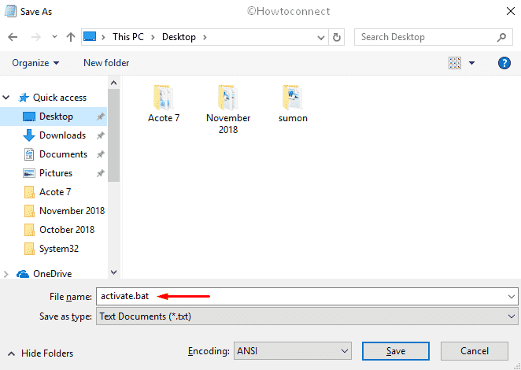Click the pin icon next to Documents

[101, 154]
